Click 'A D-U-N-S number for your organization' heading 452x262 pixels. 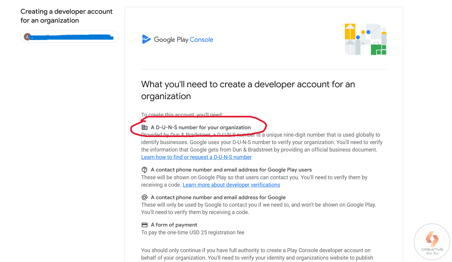click(x=201, y=127)
